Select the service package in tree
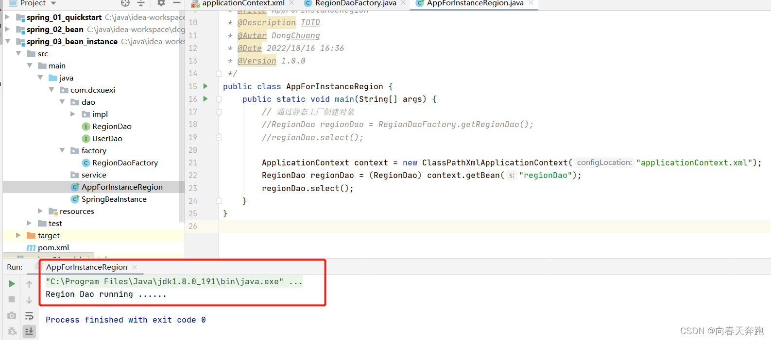771x340 pixels. click(x=94, y=175)
